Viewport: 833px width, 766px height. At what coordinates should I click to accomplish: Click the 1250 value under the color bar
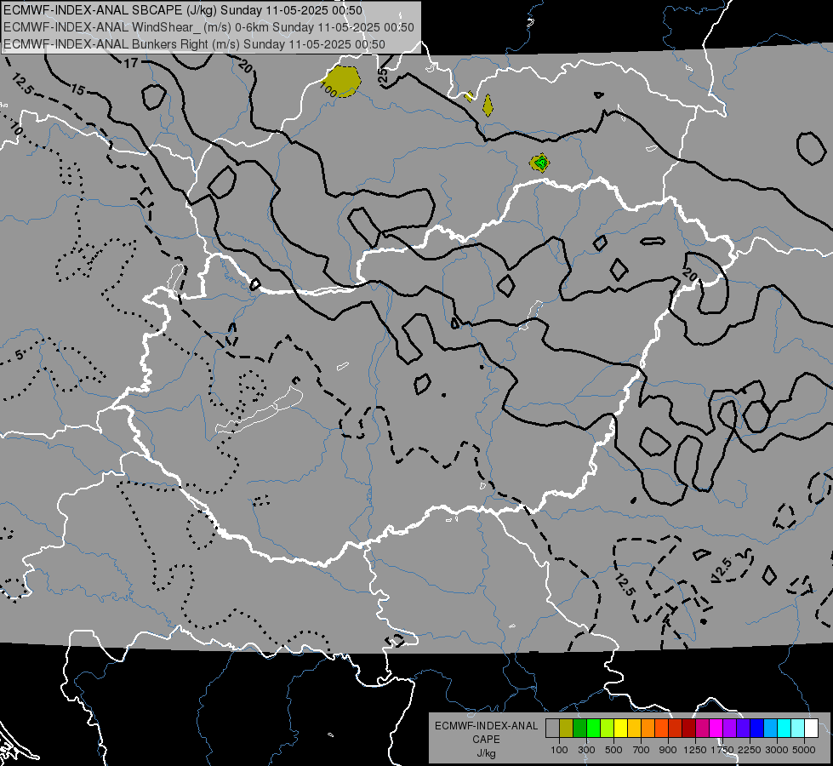(x=695, y=750)
